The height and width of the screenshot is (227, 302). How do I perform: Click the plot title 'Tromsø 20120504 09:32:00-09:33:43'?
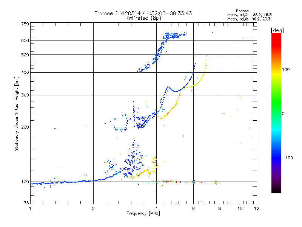[x=143, y=13]
